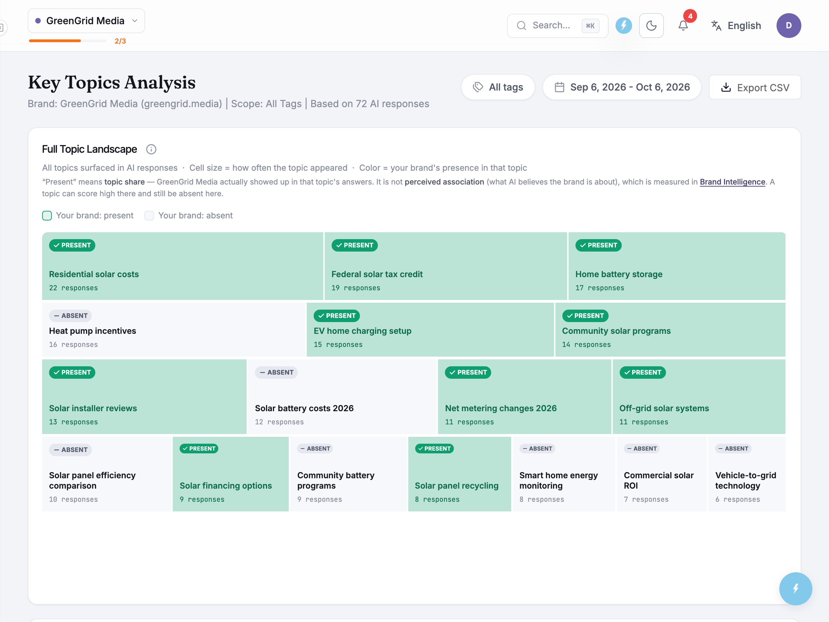Open the Residential solar costs topic cell
This screenshot has width=829, height=622.
[182, 266]
